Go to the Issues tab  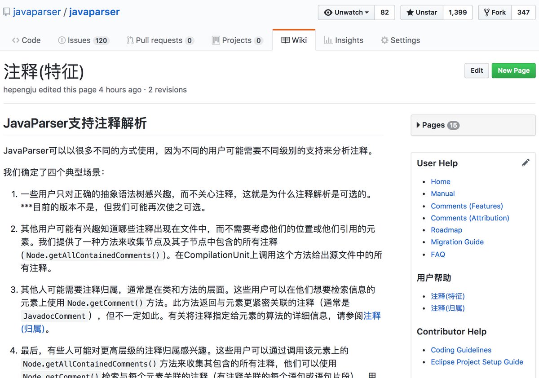coord(84,40)
